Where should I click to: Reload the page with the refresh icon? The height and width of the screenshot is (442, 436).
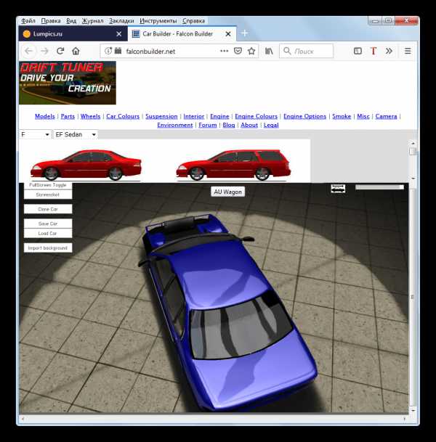click(x=60, y=51)
